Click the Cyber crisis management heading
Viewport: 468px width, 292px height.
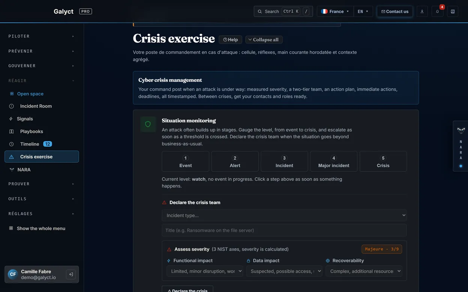pos(170,80)
